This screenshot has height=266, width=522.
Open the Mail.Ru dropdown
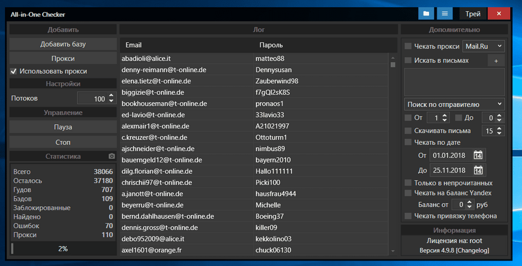[483, 46]
